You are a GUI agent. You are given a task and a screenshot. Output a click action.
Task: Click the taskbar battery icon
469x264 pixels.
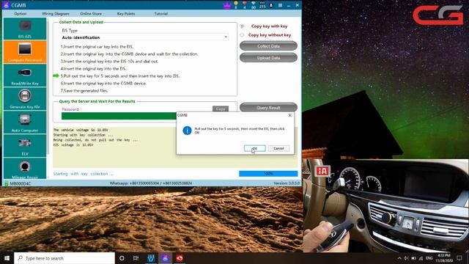tap(413, 258)
